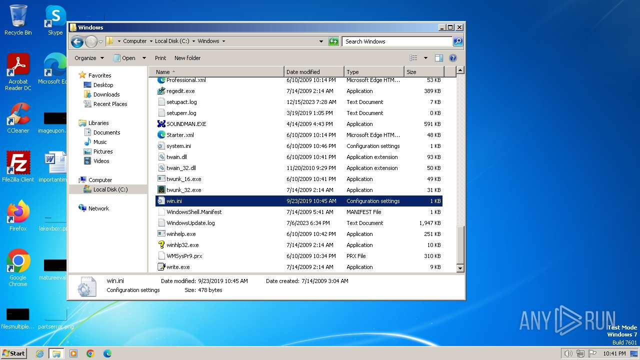Image resolution: width=640 pixels, height=360 pixels.
Task: Toggle the preview pane icon
Action: (439, 58)
